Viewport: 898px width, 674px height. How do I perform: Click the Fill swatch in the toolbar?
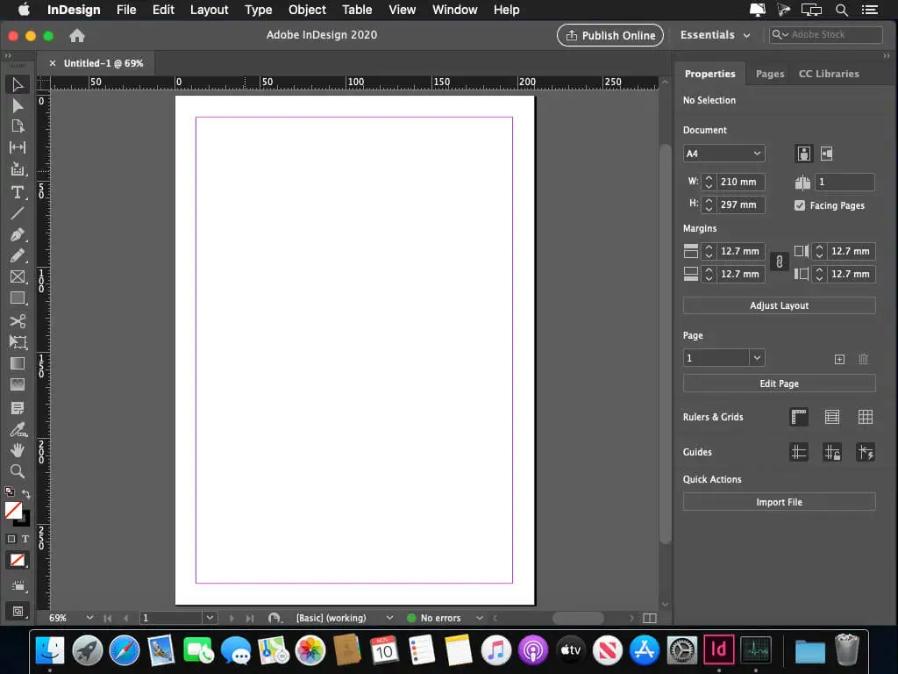[12, 511]
